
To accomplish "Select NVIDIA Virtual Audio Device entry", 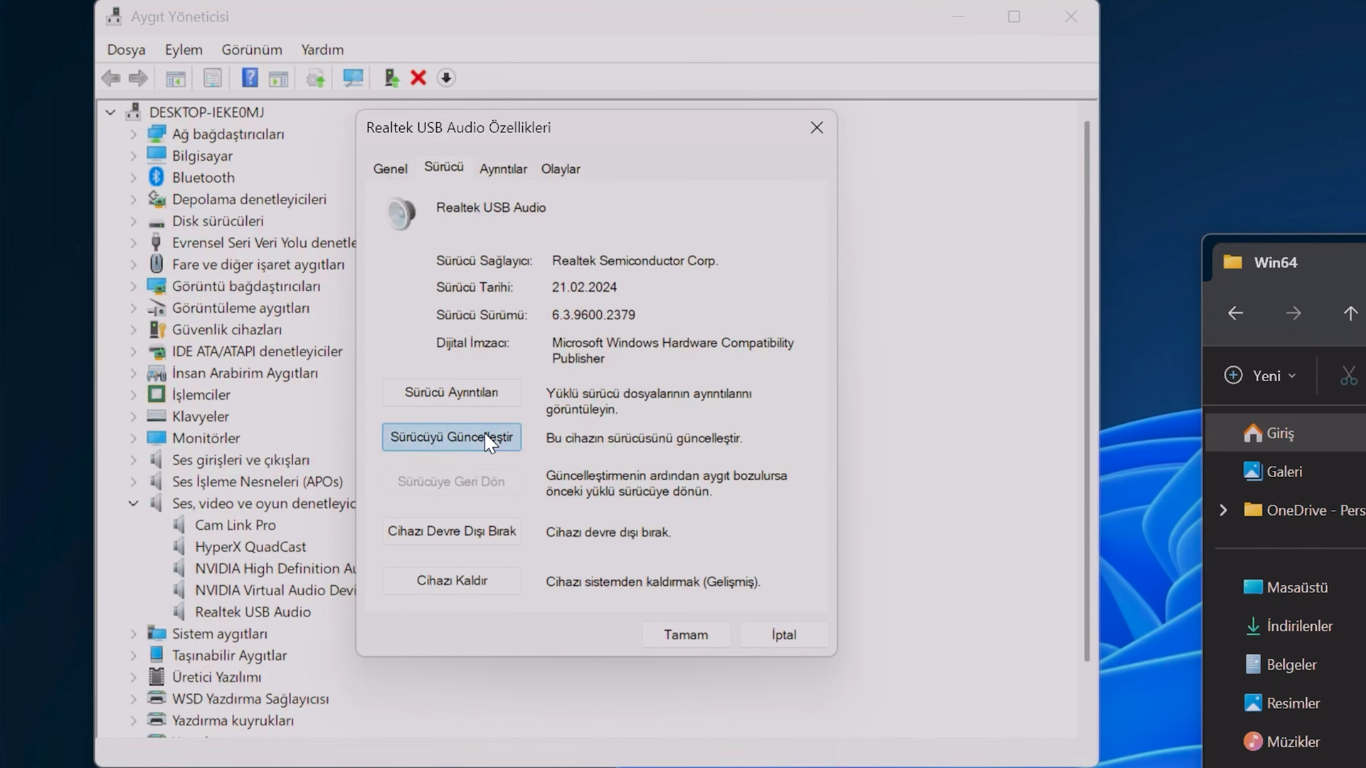I will pos(275,590).
